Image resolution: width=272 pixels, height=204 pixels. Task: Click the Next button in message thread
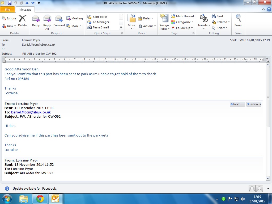tap(237, 104)
